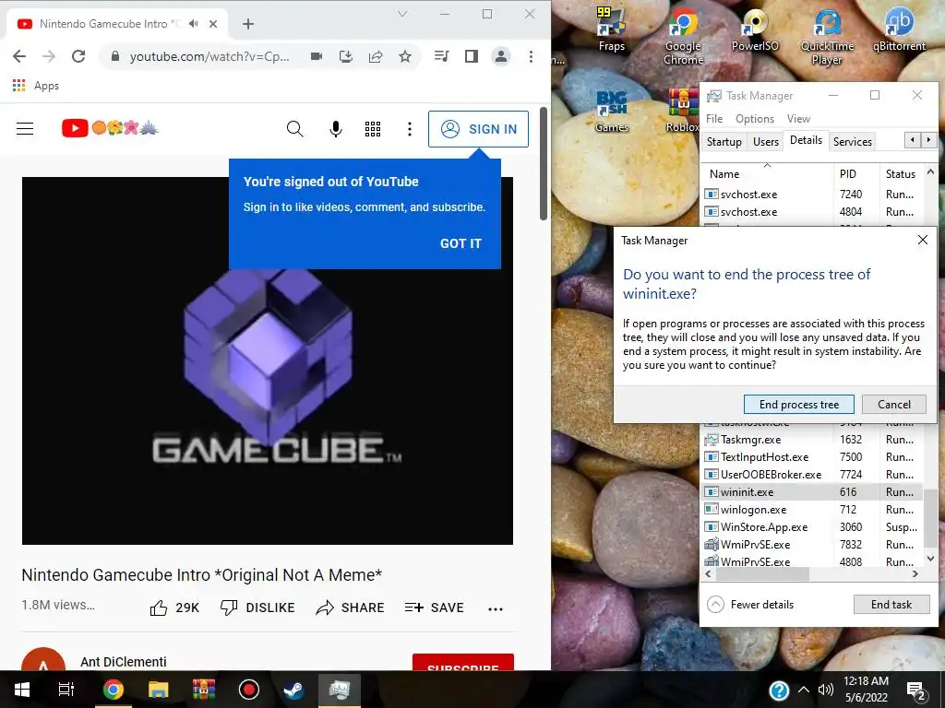945x708 pixels.
Task: Sort by the PID column header
Action: tap(855, 174)
